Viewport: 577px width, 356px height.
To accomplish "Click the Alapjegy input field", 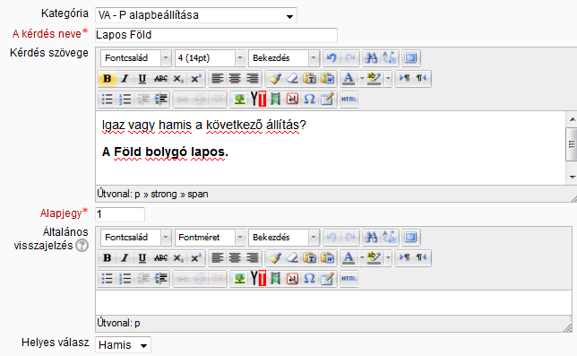I will tap(120, 214).
